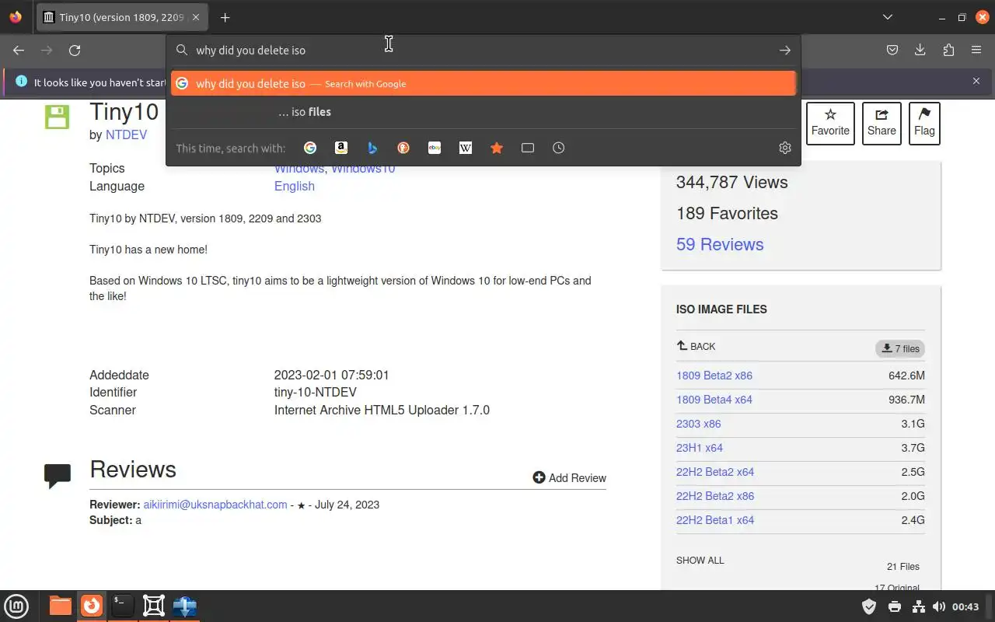Open the Firefox hamburger menu

tap(976, 51)
